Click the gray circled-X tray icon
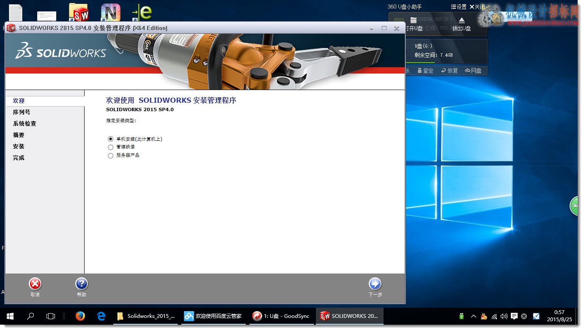 (x=524, y=316)
